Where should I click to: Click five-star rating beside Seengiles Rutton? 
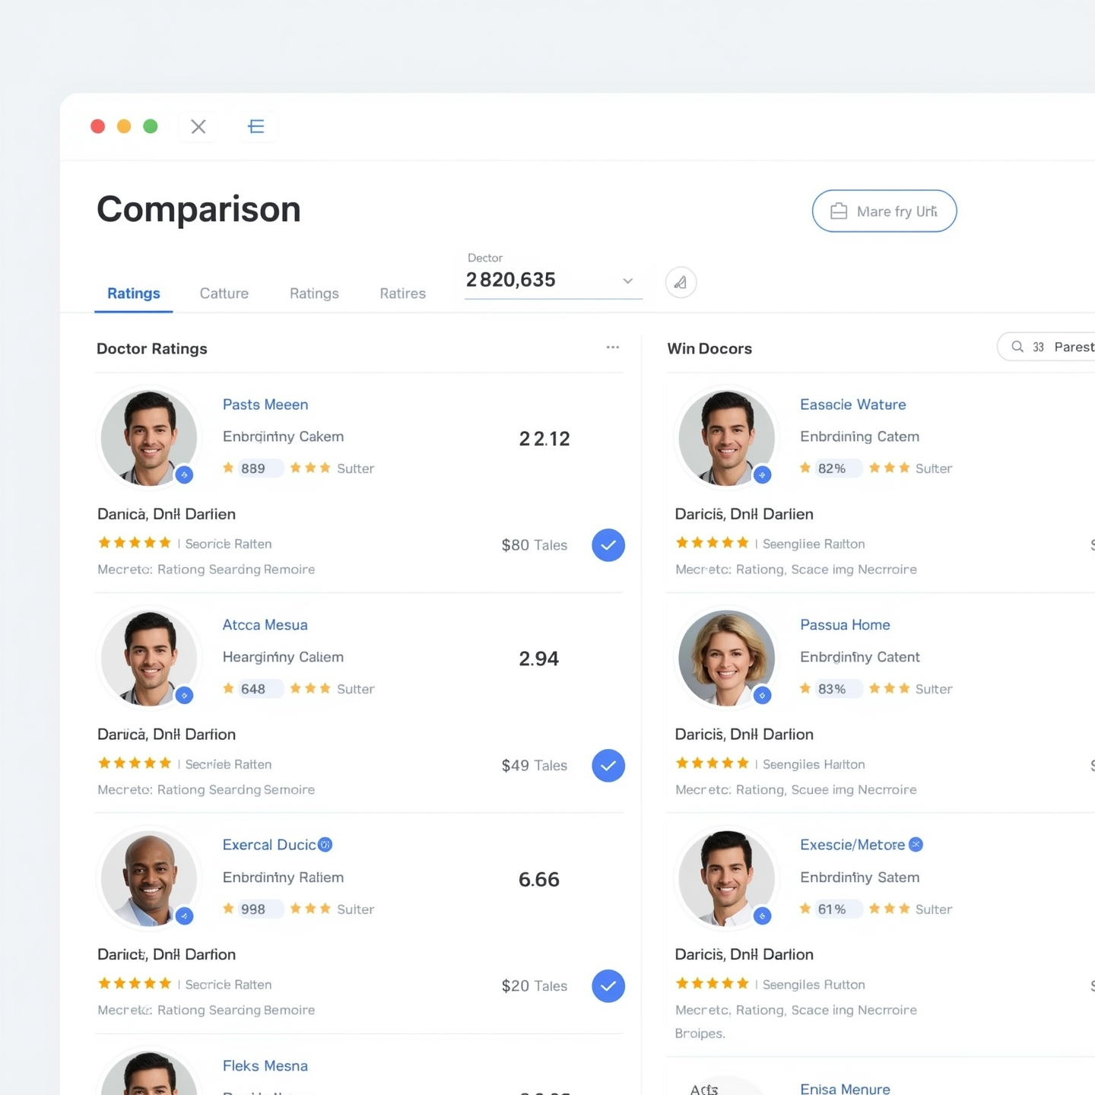pos(713,984)
